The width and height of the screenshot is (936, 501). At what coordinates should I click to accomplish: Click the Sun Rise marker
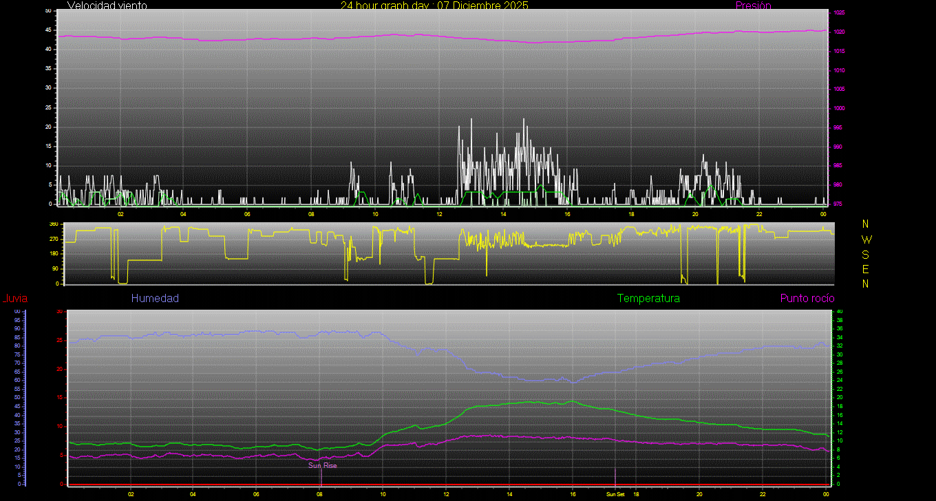tap(322, 465)
